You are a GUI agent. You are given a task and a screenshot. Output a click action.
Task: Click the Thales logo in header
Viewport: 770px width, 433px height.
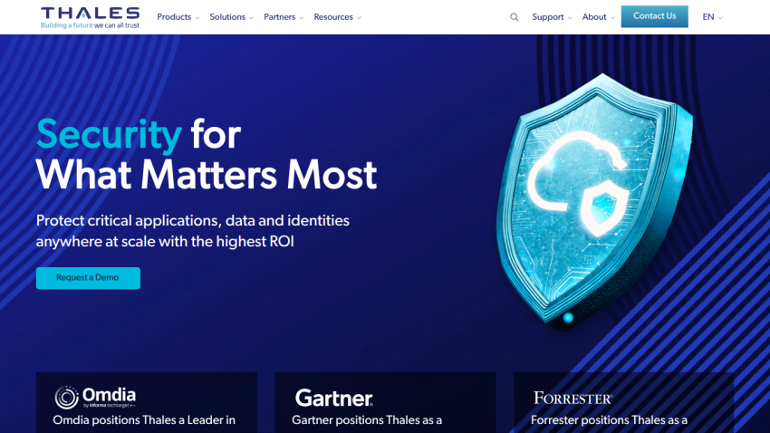coord(91,18)
